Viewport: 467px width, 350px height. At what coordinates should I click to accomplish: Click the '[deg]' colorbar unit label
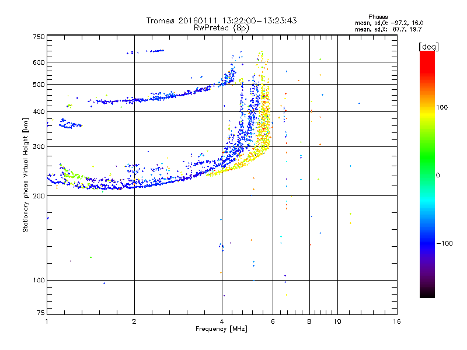pyautogui.click(x=428, y=47)
